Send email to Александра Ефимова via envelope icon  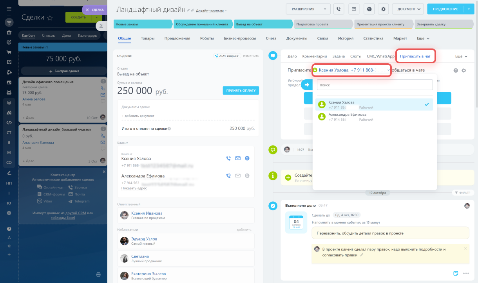(238, 176)
